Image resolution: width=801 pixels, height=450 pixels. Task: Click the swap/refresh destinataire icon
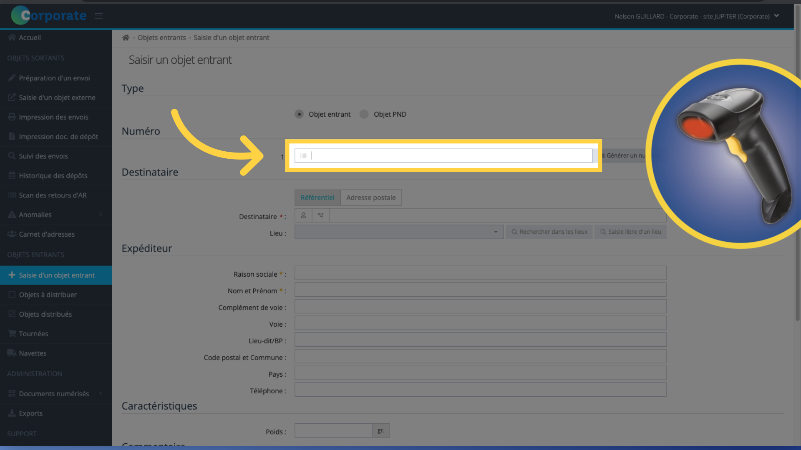(320, 215)
